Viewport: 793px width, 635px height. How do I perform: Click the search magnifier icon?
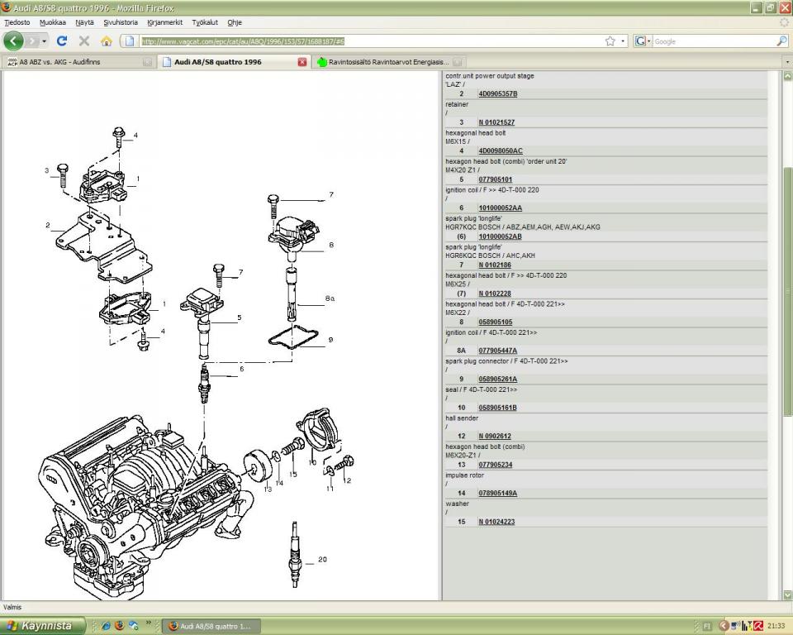coord(781,41)
